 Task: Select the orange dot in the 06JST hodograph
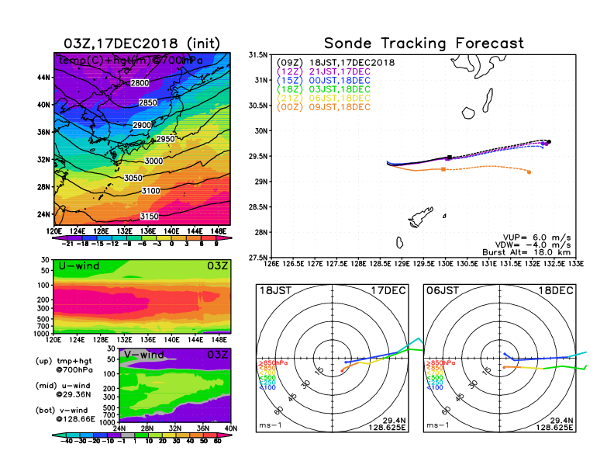(x=504, y=367)
